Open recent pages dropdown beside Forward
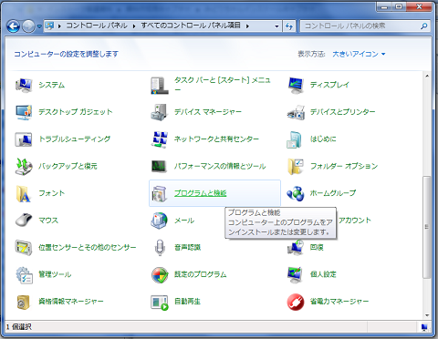This screenshot has height=339, width=438. (39, 26)
